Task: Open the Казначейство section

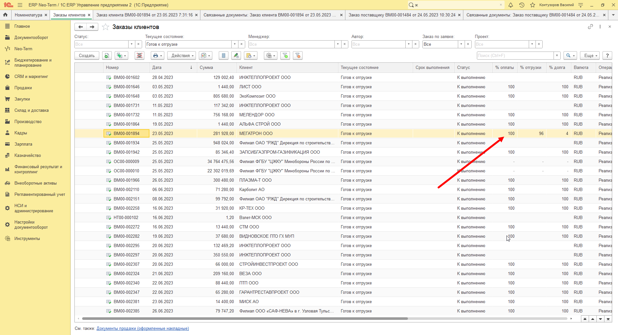Action: click(x=27, y=155)
